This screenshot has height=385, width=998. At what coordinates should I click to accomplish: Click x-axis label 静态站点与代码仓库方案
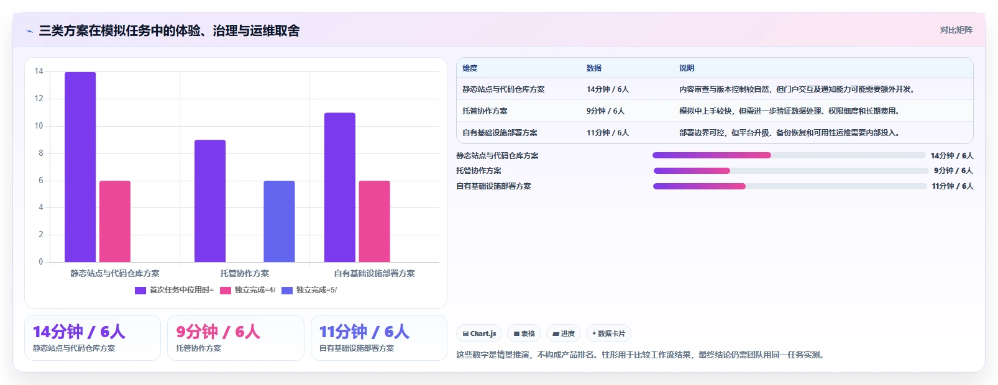(x=115, y=273)
